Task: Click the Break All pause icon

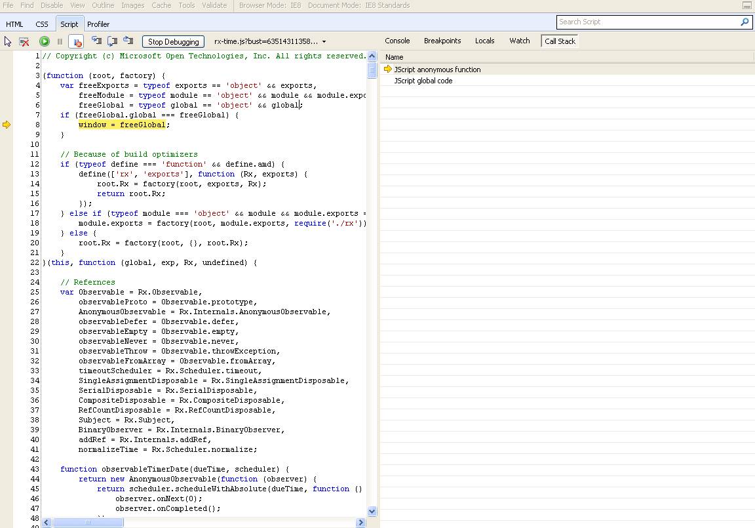Action: 60,41
